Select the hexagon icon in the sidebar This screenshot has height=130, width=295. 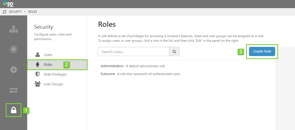point(13,49)
